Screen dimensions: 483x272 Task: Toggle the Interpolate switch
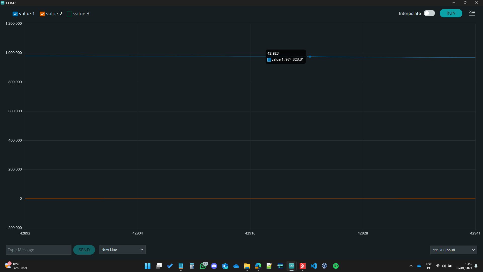click(x=429, y=13)
